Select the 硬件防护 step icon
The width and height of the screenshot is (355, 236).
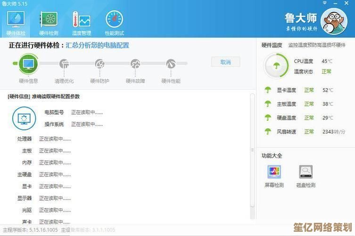point(99,64)
